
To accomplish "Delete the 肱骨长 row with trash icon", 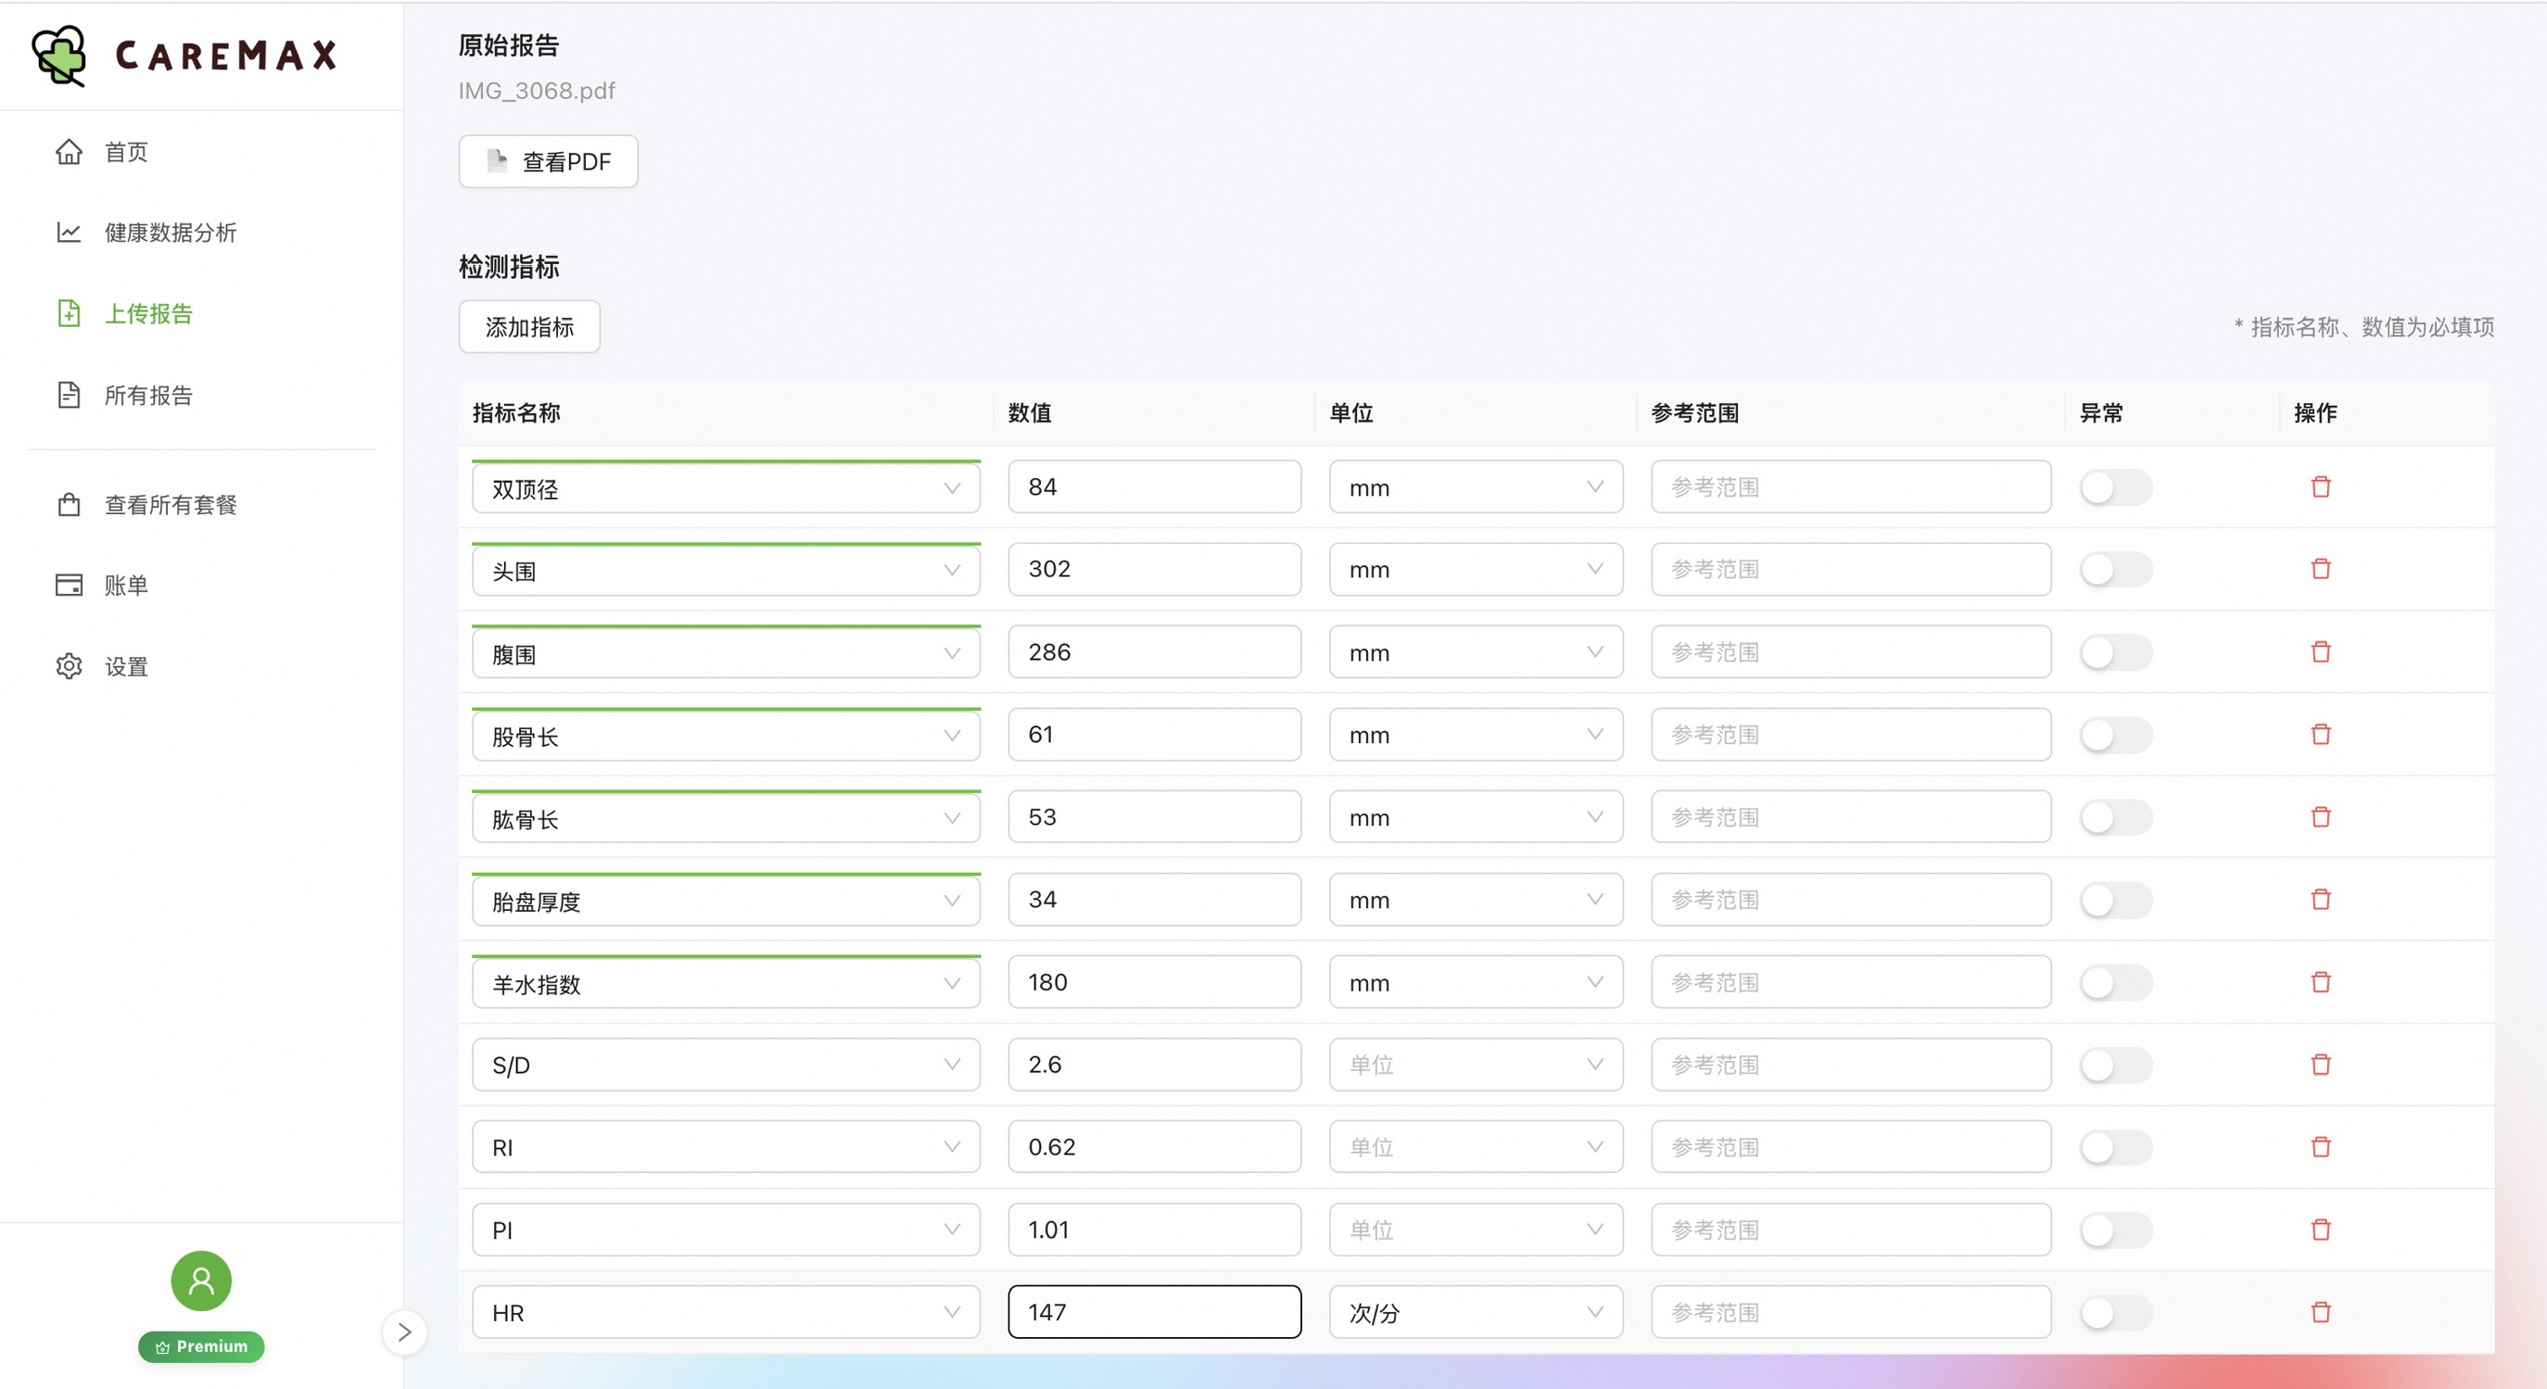I will (x=2321, y=816).
